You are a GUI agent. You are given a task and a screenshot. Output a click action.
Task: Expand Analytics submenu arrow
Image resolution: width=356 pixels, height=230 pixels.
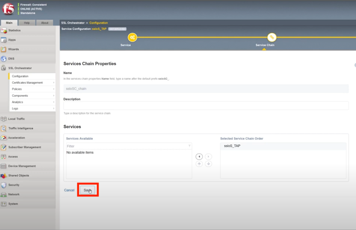(54, 102)
